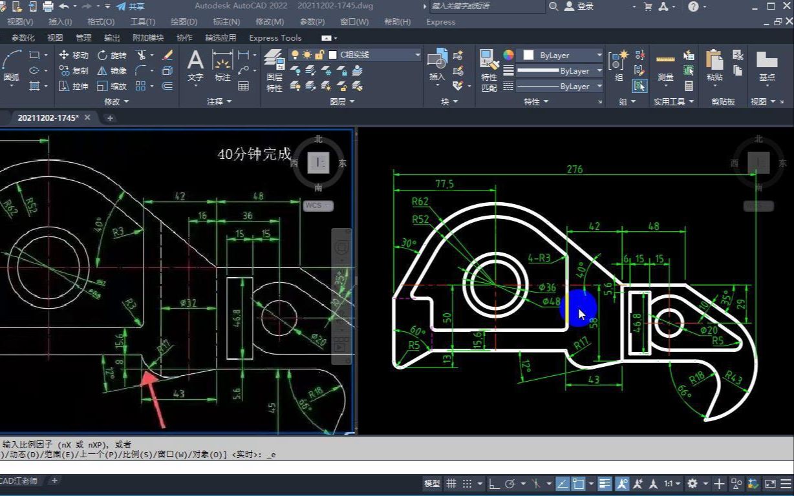Select the 旋转 (Rotate) tool
The width and height of the screenshot is (794, 496).
point(112,56)
